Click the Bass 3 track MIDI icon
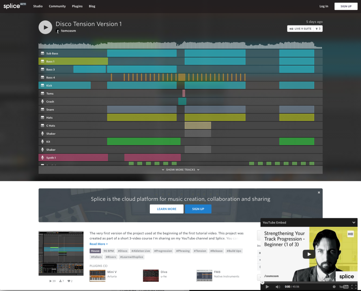The height and width of the screenshot is (291, 361). (x=42, y=70)
